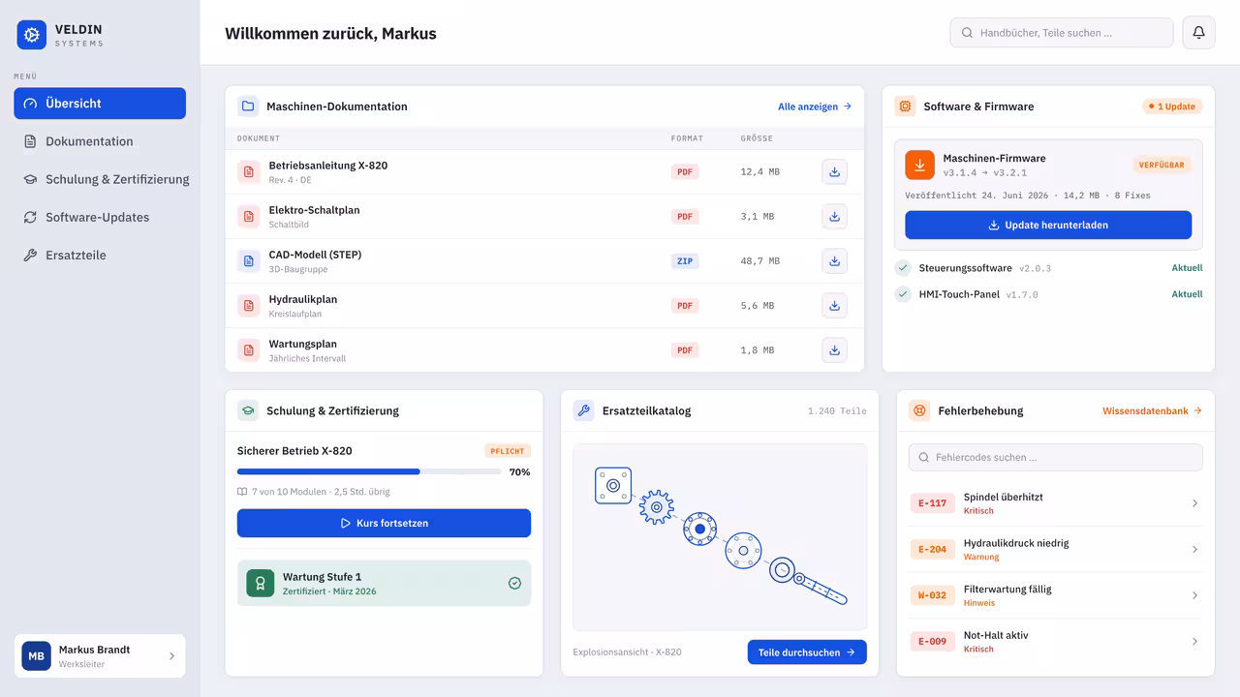Click the W-032 code tag
This screenshot has height=697, width=1240.
[x=932, y=595]
